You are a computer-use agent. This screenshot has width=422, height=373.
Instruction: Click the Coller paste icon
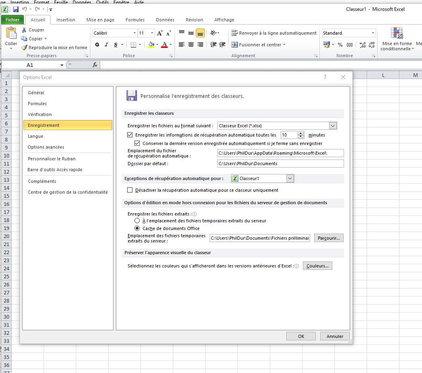click(x=11, y=34)
